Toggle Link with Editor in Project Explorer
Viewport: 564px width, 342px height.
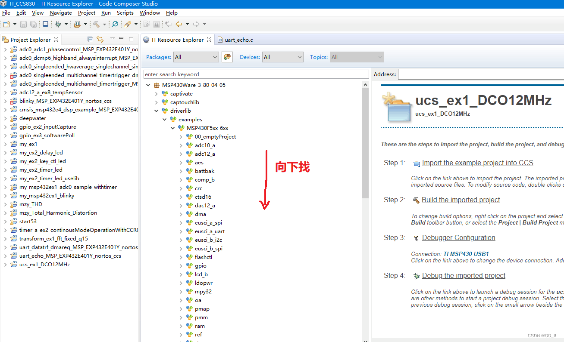100,39
